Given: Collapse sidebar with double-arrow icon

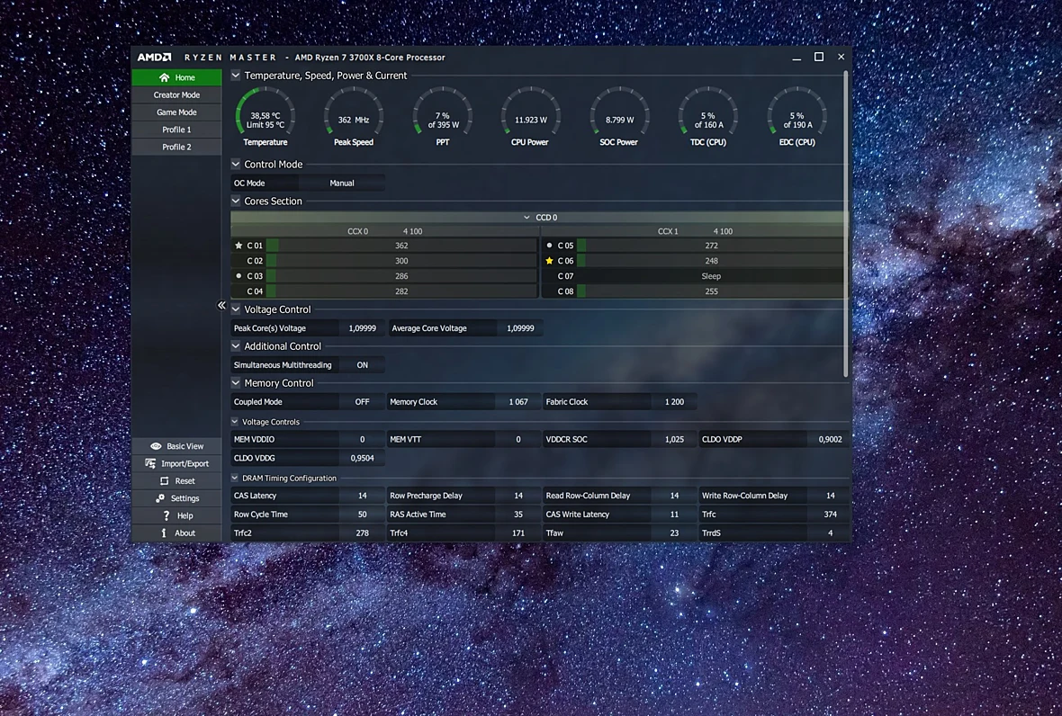Looking at the screenshot, I should click(x=221, y=305).
